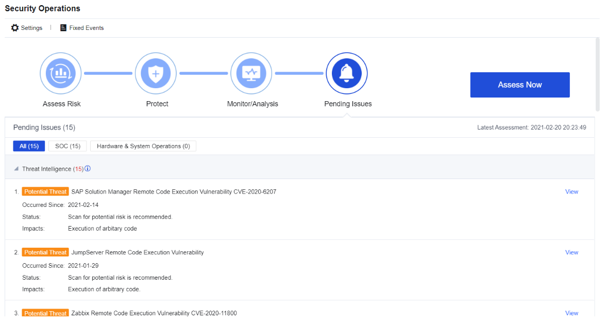Select the All (15) tab
Screen dimensions: 606x322
pos(29,146)
